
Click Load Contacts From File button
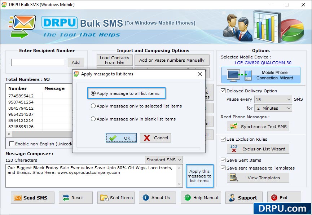coord(115,60)
